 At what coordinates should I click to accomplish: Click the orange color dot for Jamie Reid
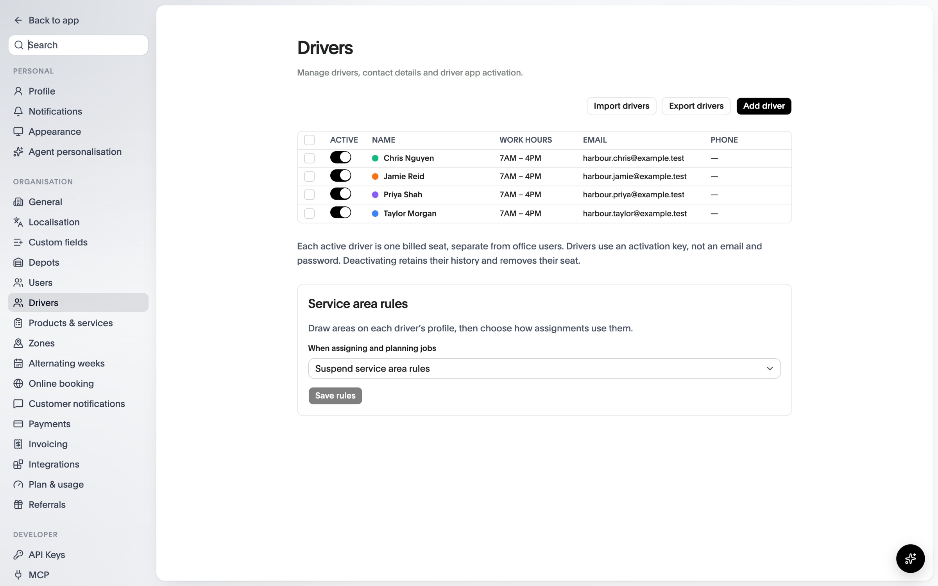coord(375,176)
